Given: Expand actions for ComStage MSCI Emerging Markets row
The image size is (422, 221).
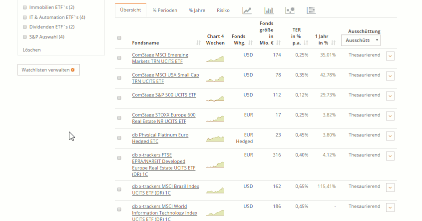Looking at the screenshot, I should [390, 56].
